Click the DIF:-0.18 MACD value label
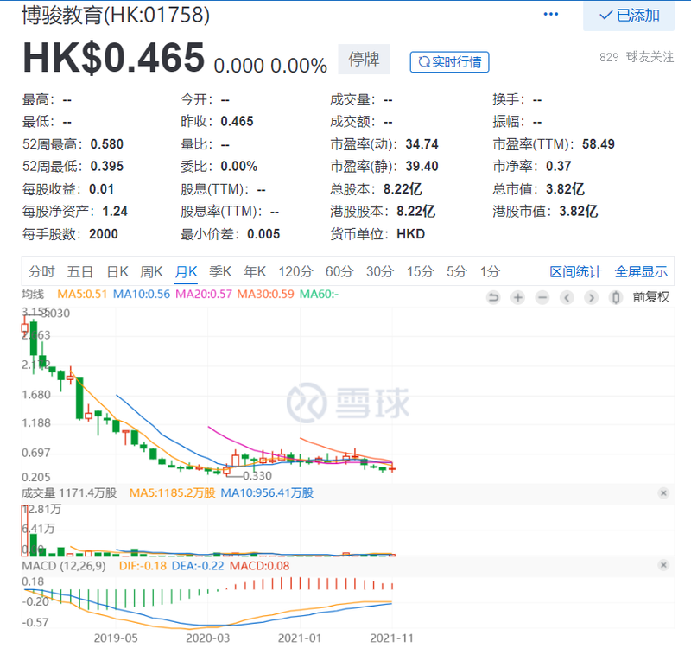 click(x=143, y=566)
